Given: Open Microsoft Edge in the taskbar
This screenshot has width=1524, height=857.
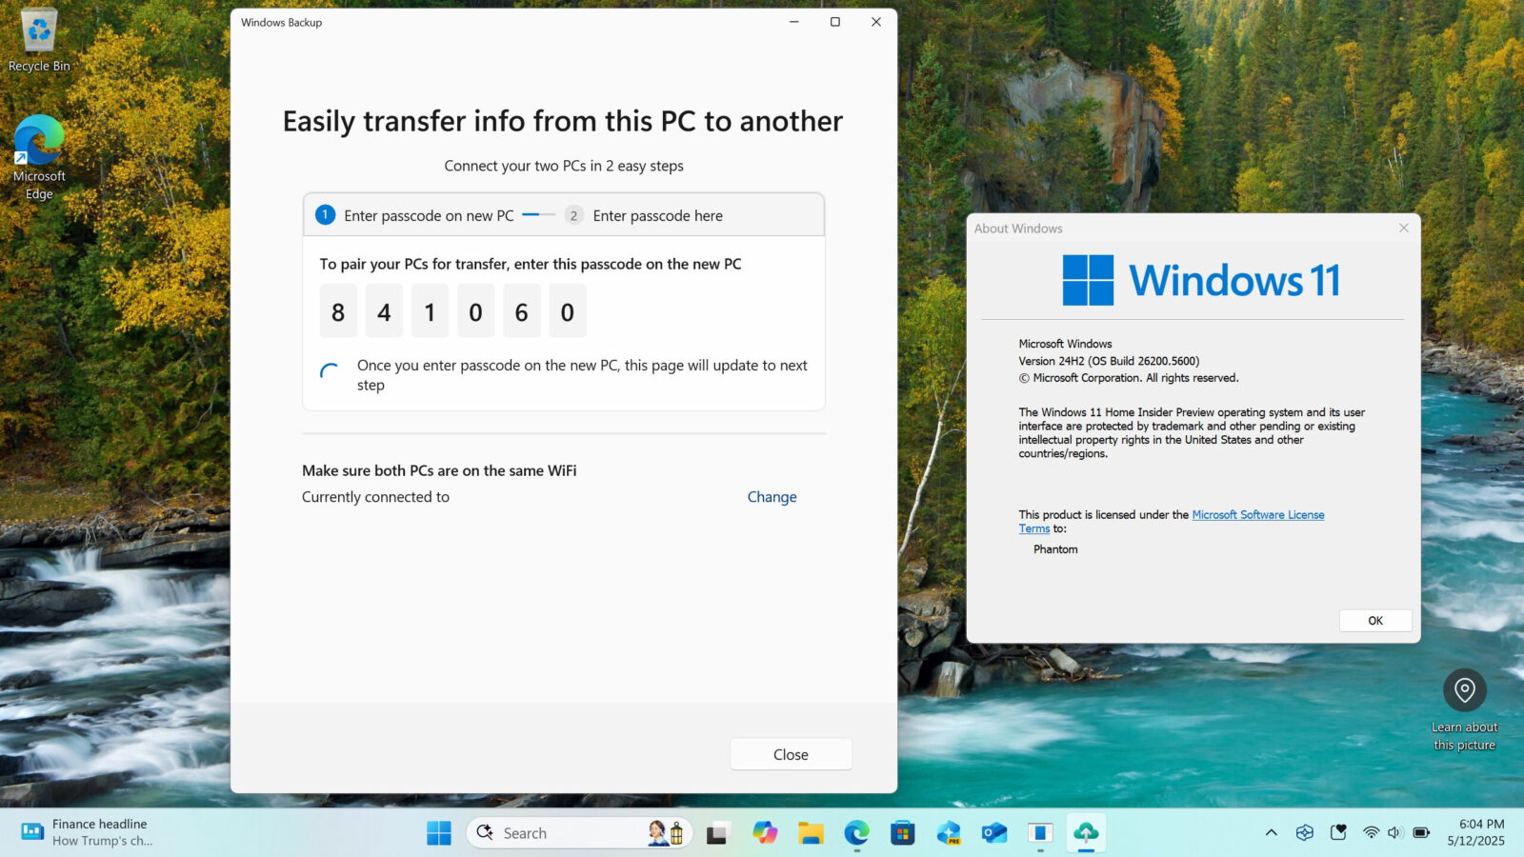Looking at the screenshot, I should tap(855, 833).
